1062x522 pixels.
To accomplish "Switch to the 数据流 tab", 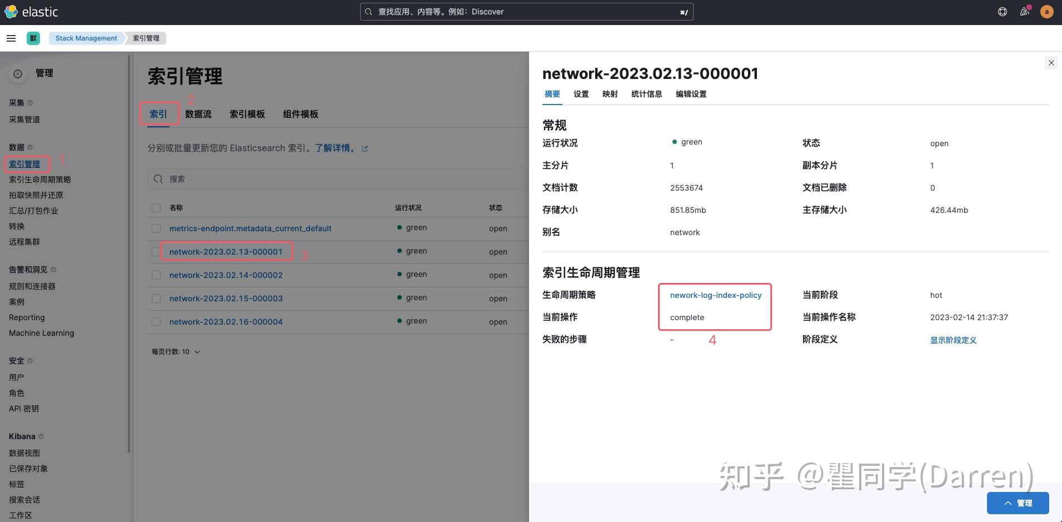I will (198, 114).
